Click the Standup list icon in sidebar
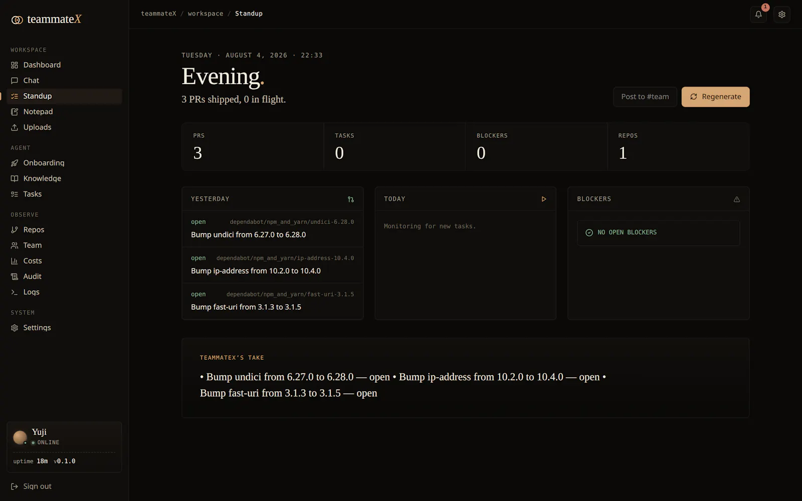This screenshot has width=802, height=501. (x=15, y=96)
